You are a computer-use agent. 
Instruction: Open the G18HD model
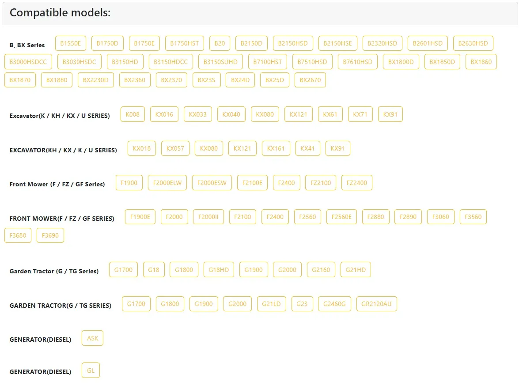tap(219, 270)
